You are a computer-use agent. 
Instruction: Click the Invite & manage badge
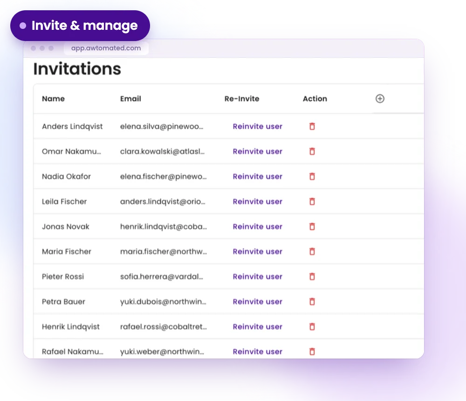(x=80, y=26)
